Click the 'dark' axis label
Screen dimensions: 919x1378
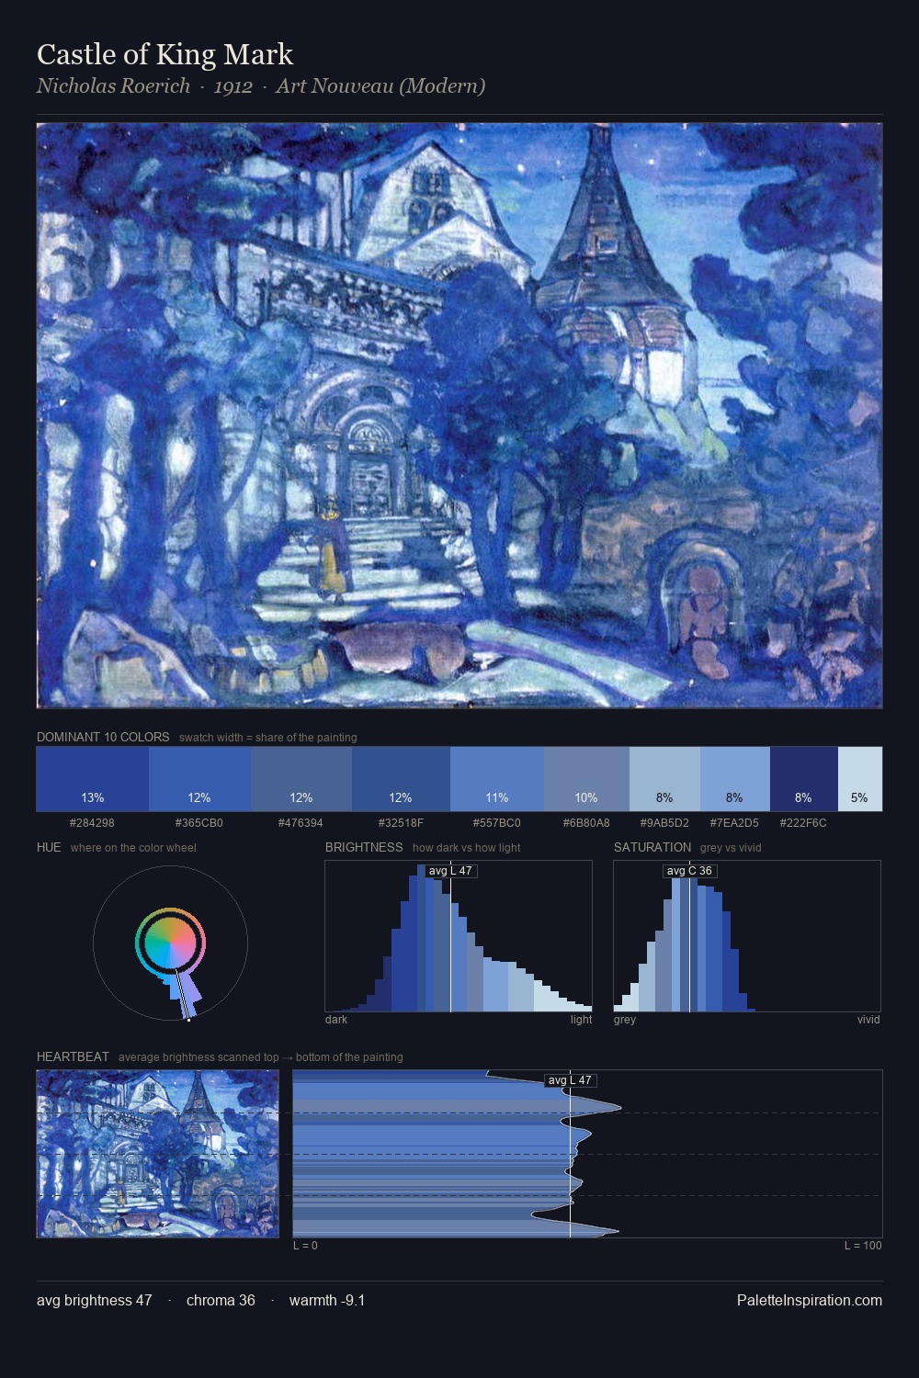336,1020
